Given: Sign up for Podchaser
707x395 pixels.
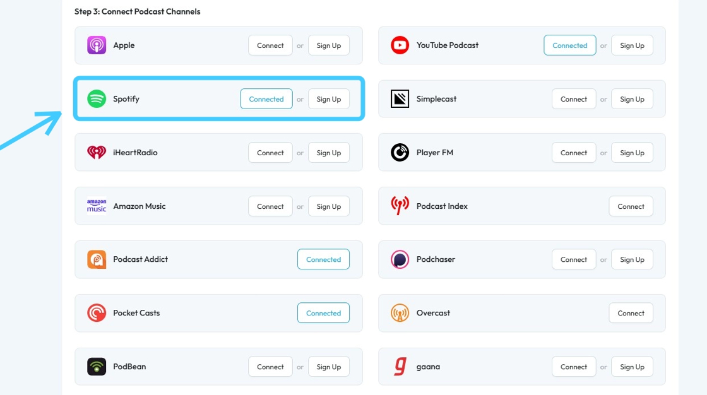Looking at the screenshot, I should click(x=632, y=259).
